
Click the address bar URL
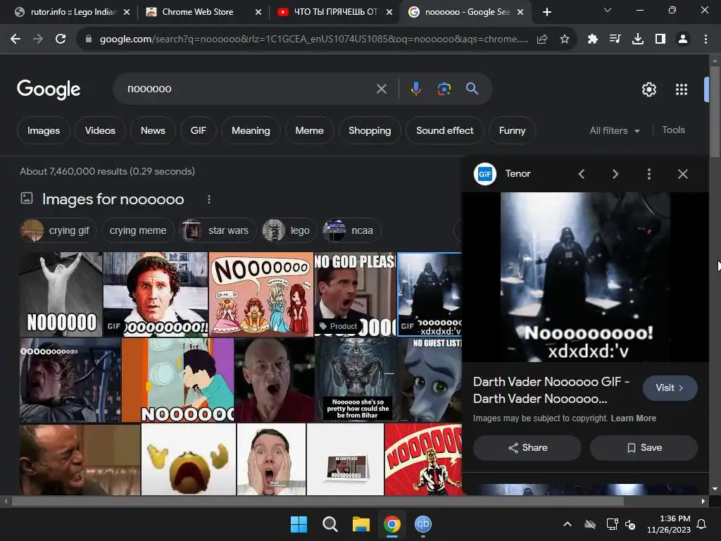point(313,39)
